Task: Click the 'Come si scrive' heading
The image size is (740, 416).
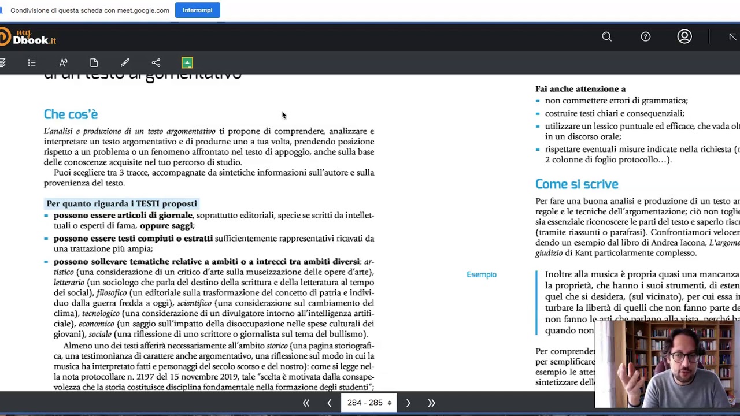Action: click(x=576, y=184)
